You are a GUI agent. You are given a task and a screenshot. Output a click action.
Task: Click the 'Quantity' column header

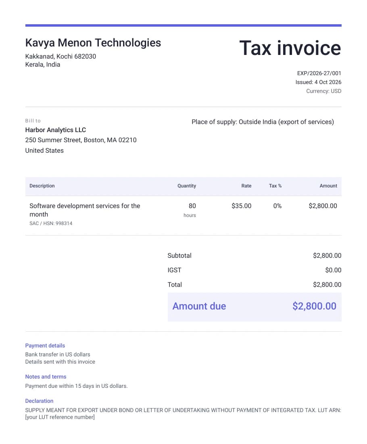pos(187,186)
